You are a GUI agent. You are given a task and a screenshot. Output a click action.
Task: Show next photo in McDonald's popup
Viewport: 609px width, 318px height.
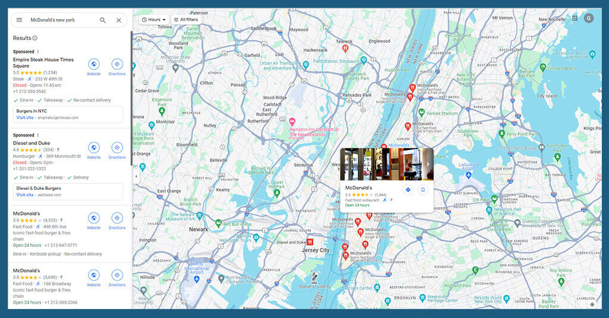click(428, 164)
